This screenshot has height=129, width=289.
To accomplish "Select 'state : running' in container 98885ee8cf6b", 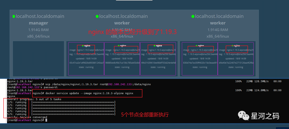I will (x=122, y=67).
